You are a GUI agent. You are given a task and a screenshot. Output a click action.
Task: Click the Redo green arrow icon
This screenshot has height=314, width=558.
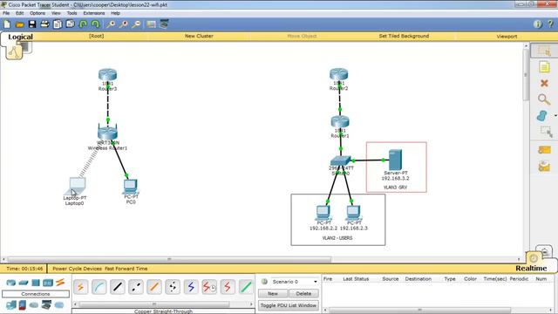point(95,24)
